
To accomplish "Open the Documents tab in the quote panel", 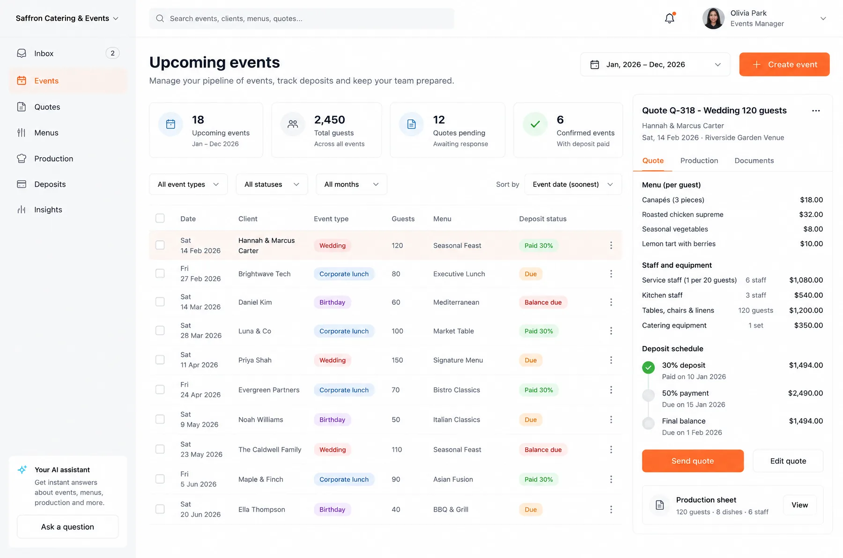I will (754, 161).
